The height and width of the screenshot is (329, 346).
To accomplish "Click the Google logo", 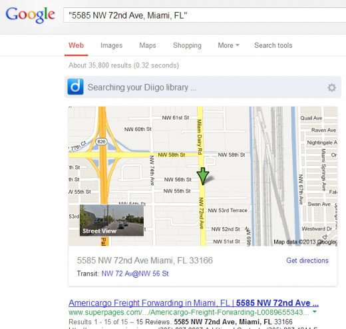I will click(30, 15).
